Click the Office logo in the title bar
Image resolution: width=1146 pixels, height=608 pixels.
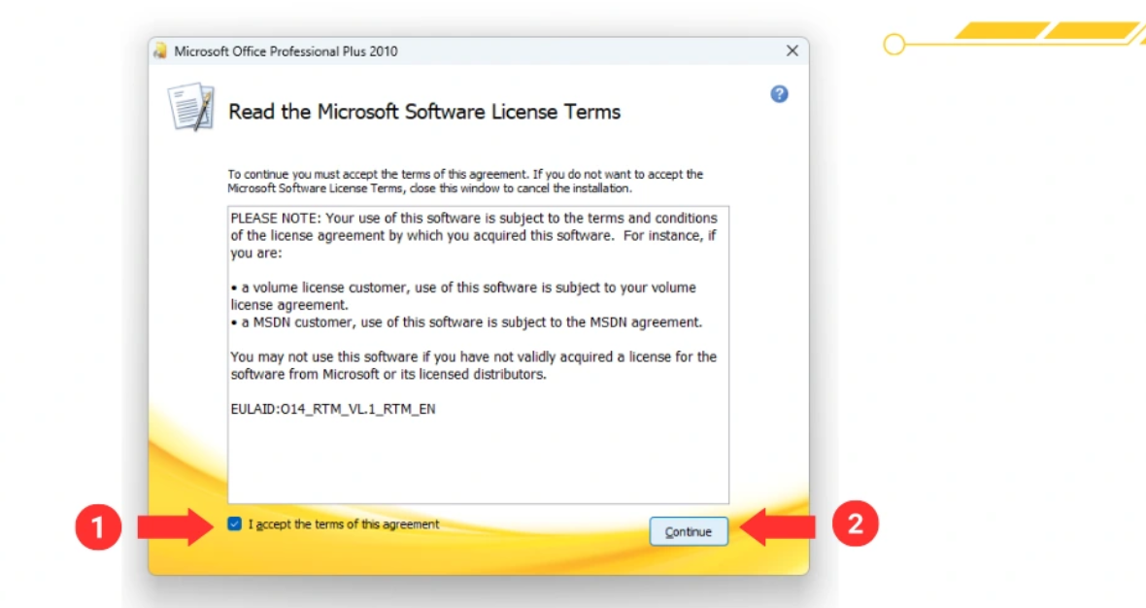pos(160,51)
